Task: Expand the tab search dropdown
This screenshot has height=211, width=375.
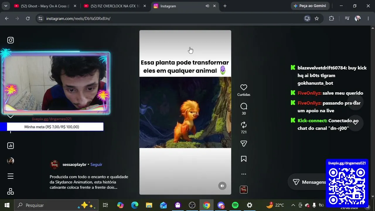Action: pos(6,6)
